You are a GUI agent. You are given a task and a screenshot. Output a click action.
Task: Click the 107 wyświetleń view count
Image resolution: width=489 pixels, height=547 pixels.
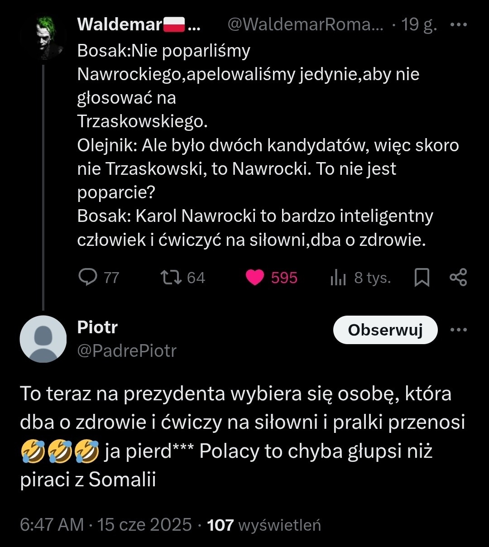point(264,525)
